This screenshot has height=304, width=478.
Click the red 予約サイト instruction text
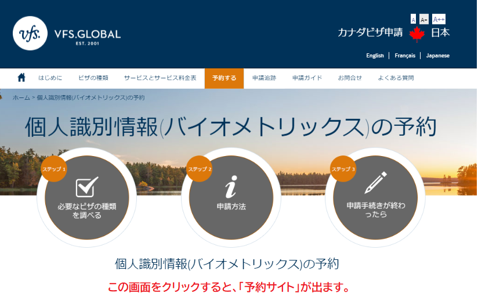229,287
